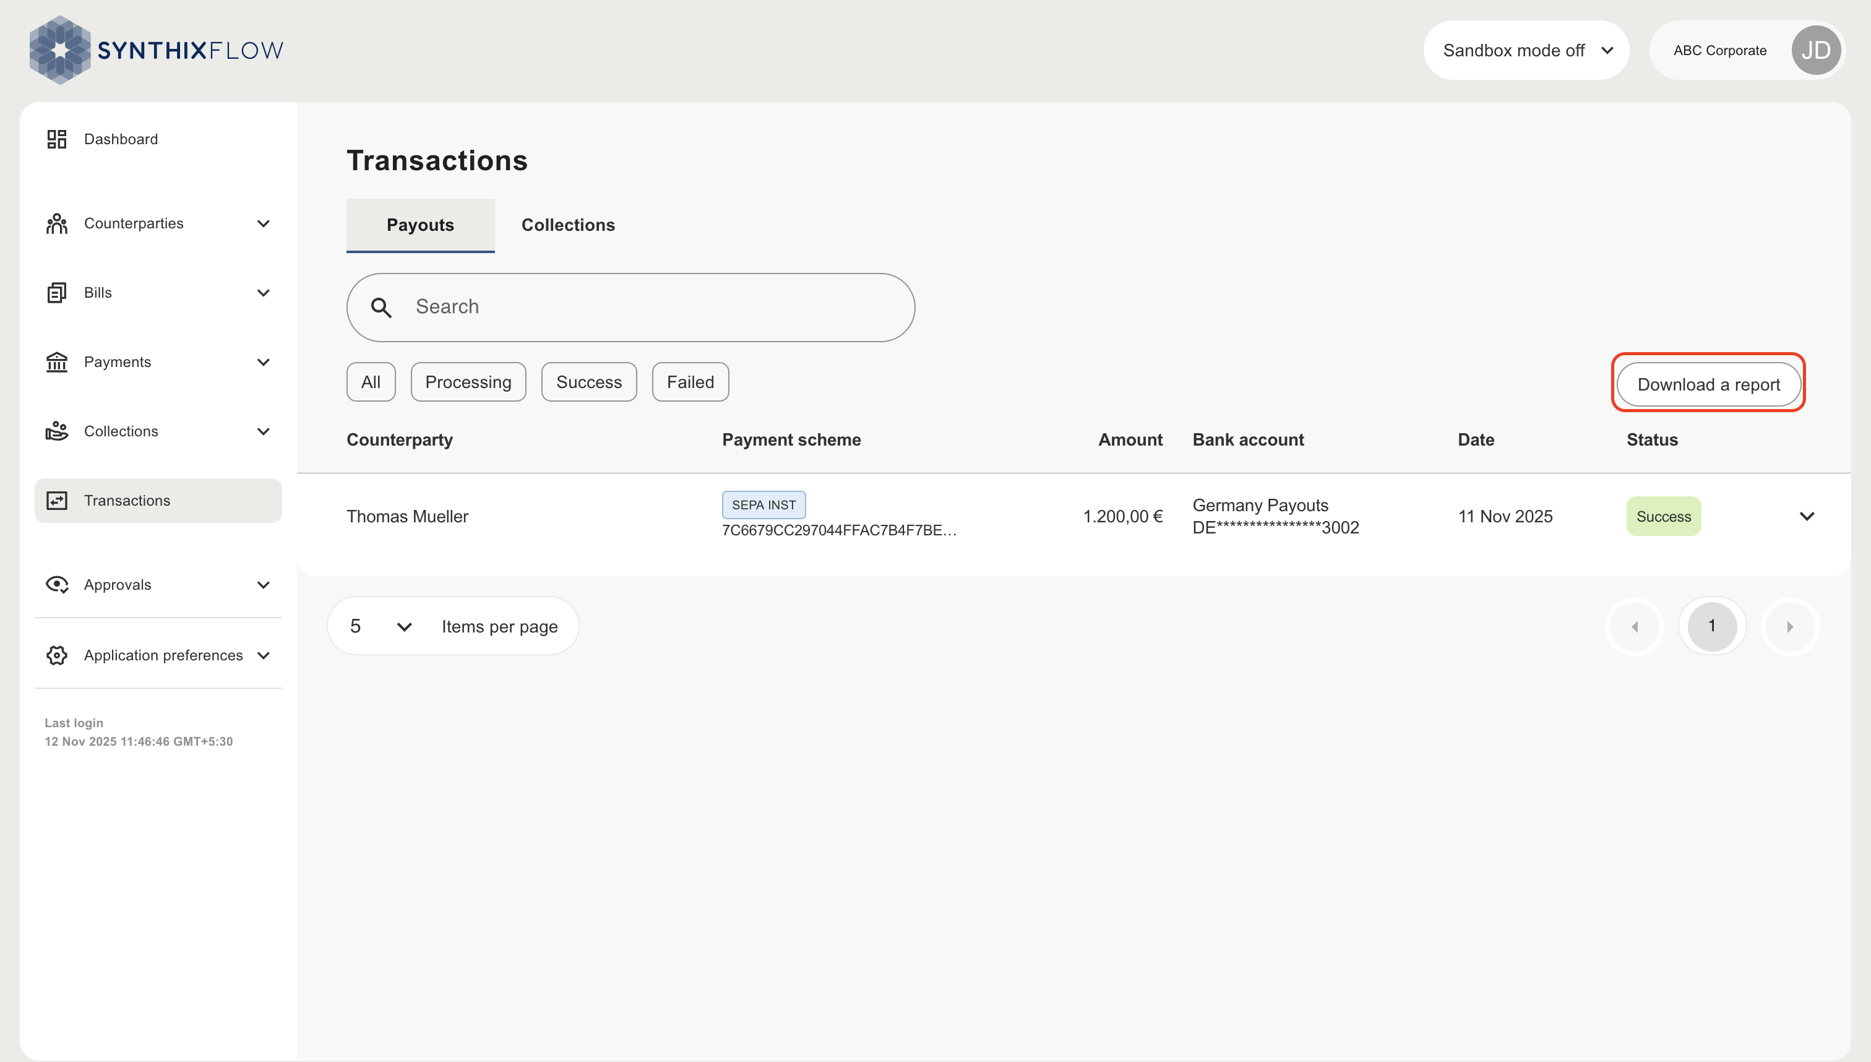Open the JD user avatar

point(1815,50)
